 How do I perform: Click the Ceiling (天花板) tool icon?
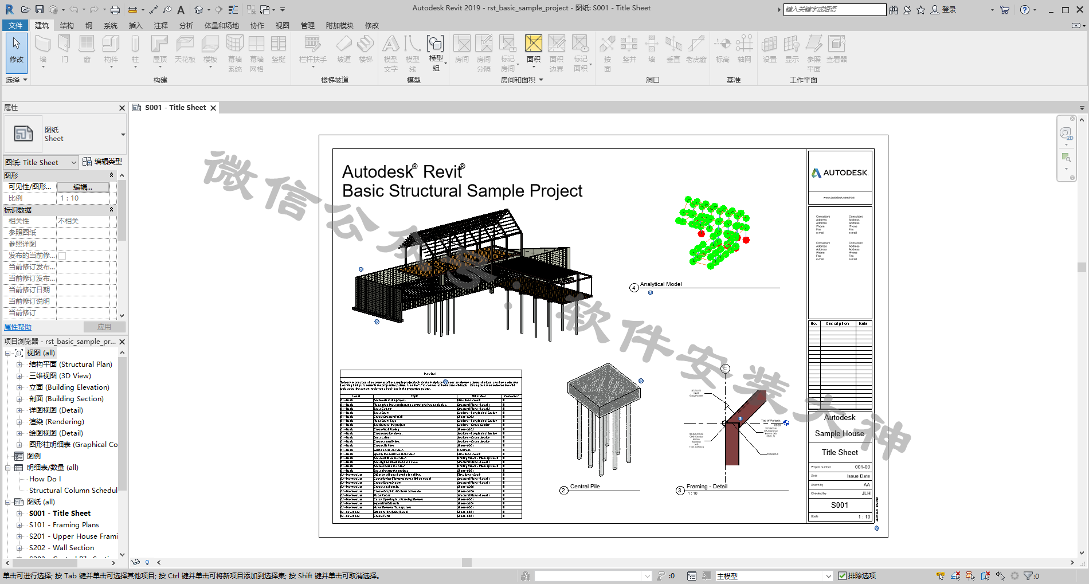185,45
